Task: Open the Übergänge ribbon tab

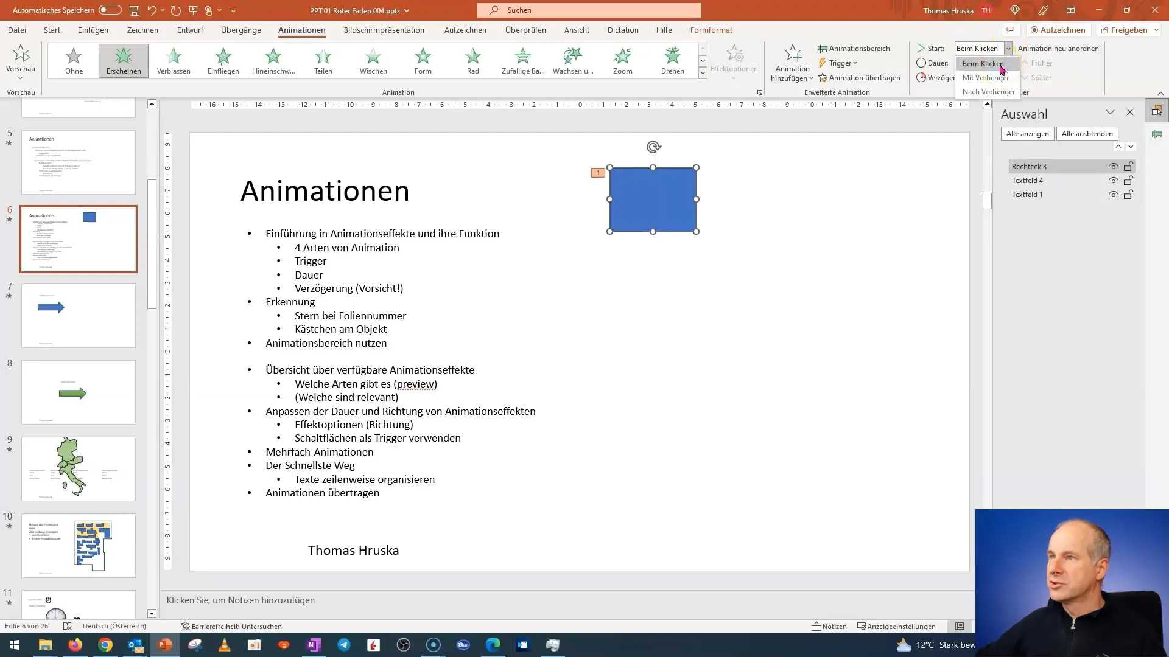Action: point(241,30)
